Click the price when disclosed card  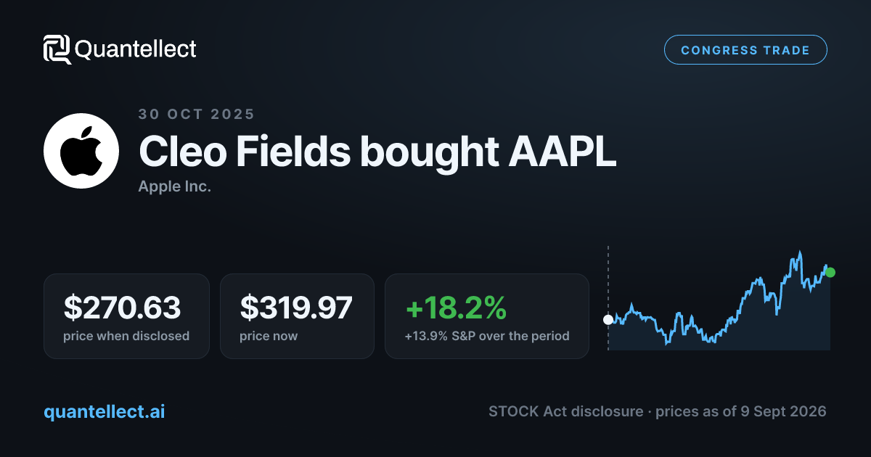point(126,316)
